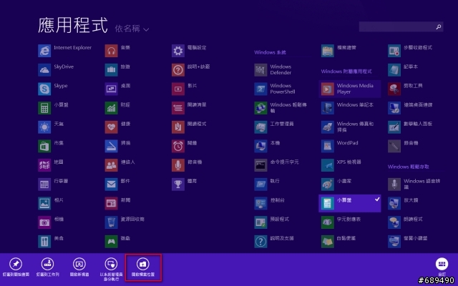Click 開啟檔案位置 open file location button
The width and height of the screenshot is (458, 286).
tap(143, 267)
